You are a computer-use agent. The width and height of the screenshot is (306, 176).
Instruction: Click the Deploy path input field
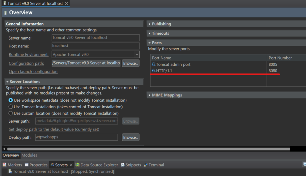coord(76,137)
